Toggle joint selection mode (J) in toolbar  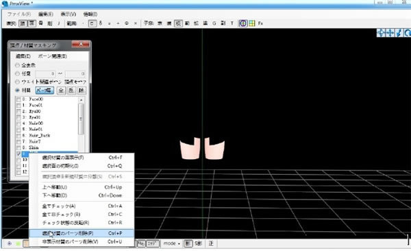point(59,23)
